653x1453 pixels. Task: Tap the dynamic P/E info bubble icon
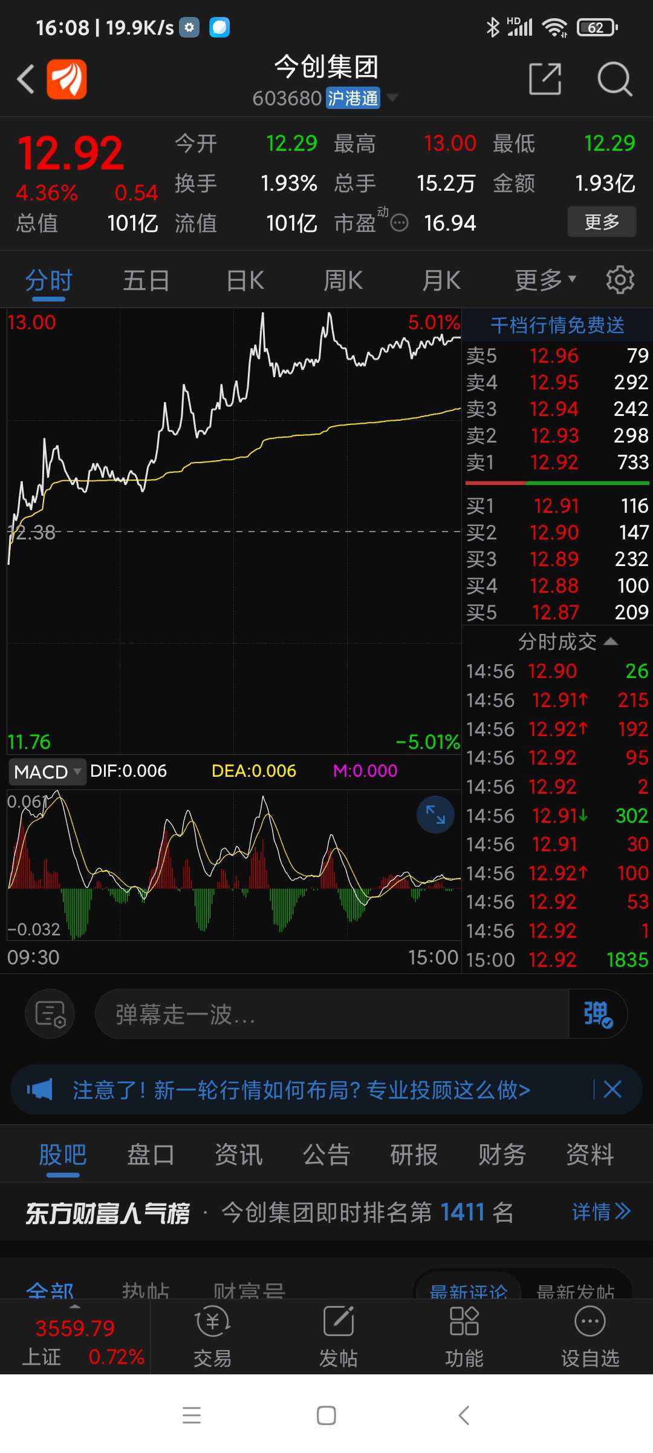click(399, 223)
